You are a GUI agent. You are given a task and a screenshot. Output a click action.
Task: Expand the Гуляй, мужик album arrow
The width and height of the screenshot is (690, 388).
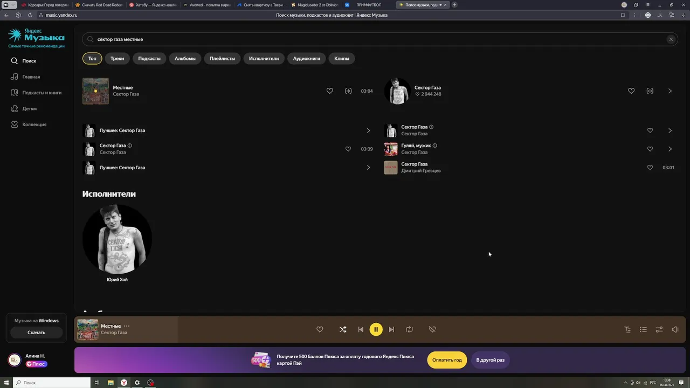[670, 149]
